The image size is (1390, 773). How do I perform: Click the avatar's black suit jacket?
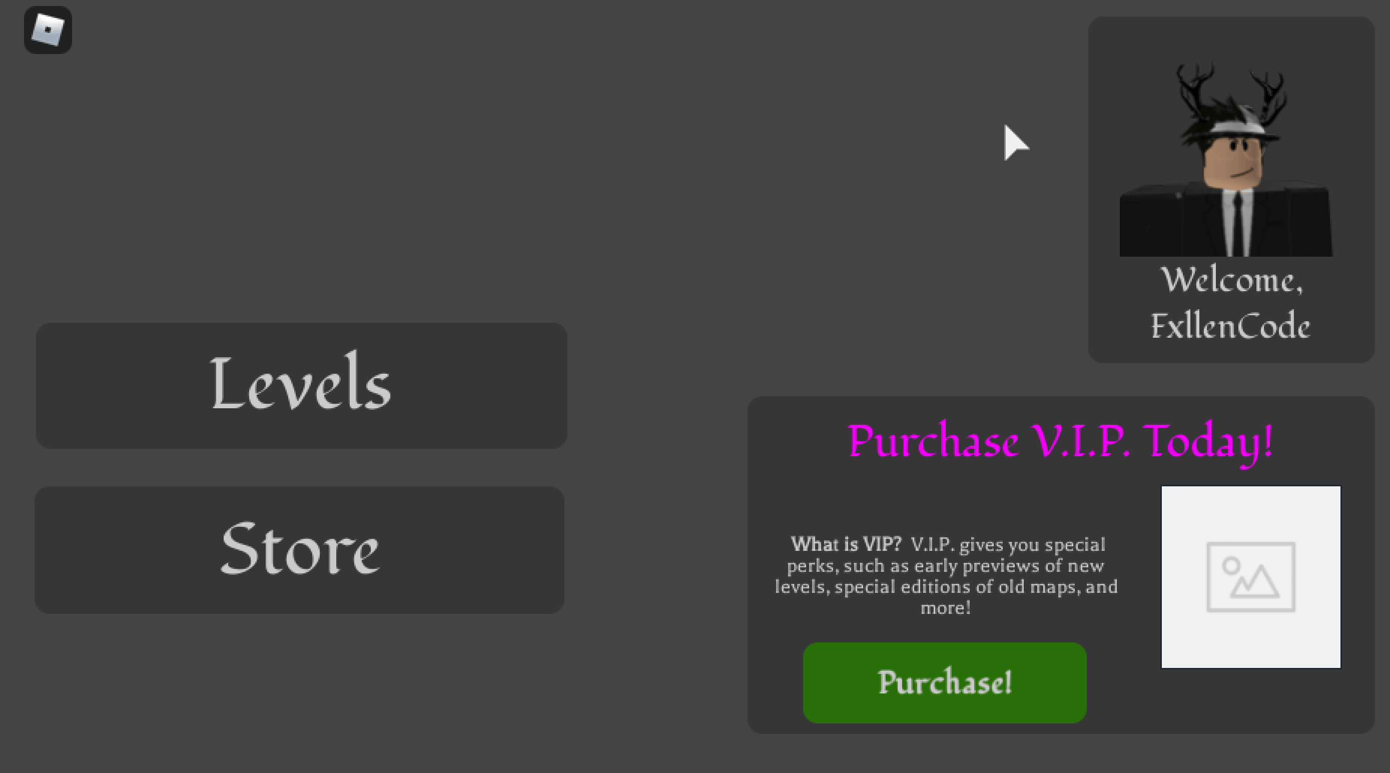pos(1226,220)
